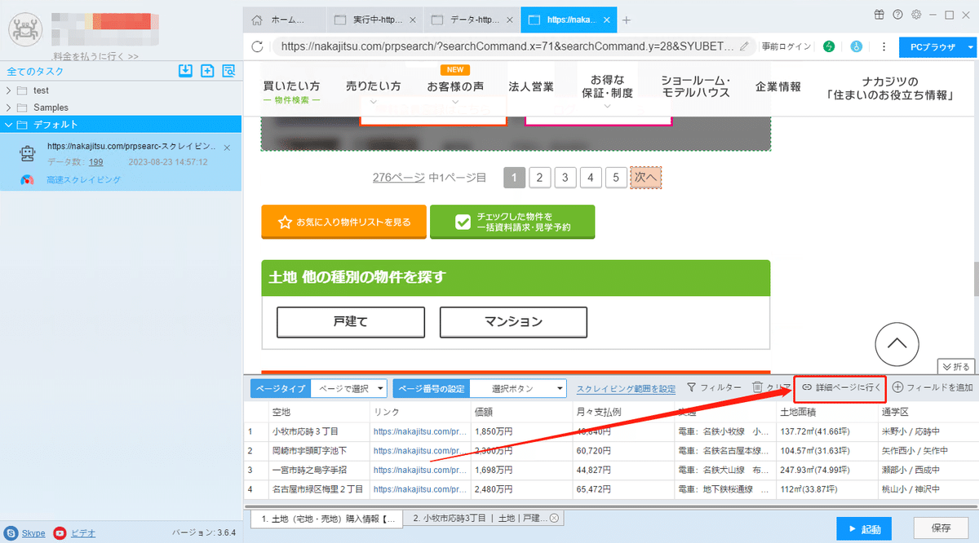
Task: Collapse the デフォルト folder
Action: click(x=8, y=124)
